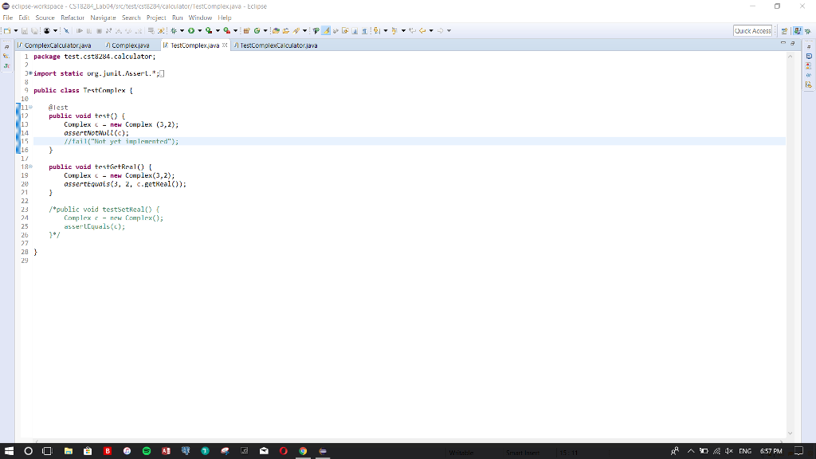Switch to the Debug perspective icon
The height and width of the screenshot is (459, 816).
[x=808, y=31]
